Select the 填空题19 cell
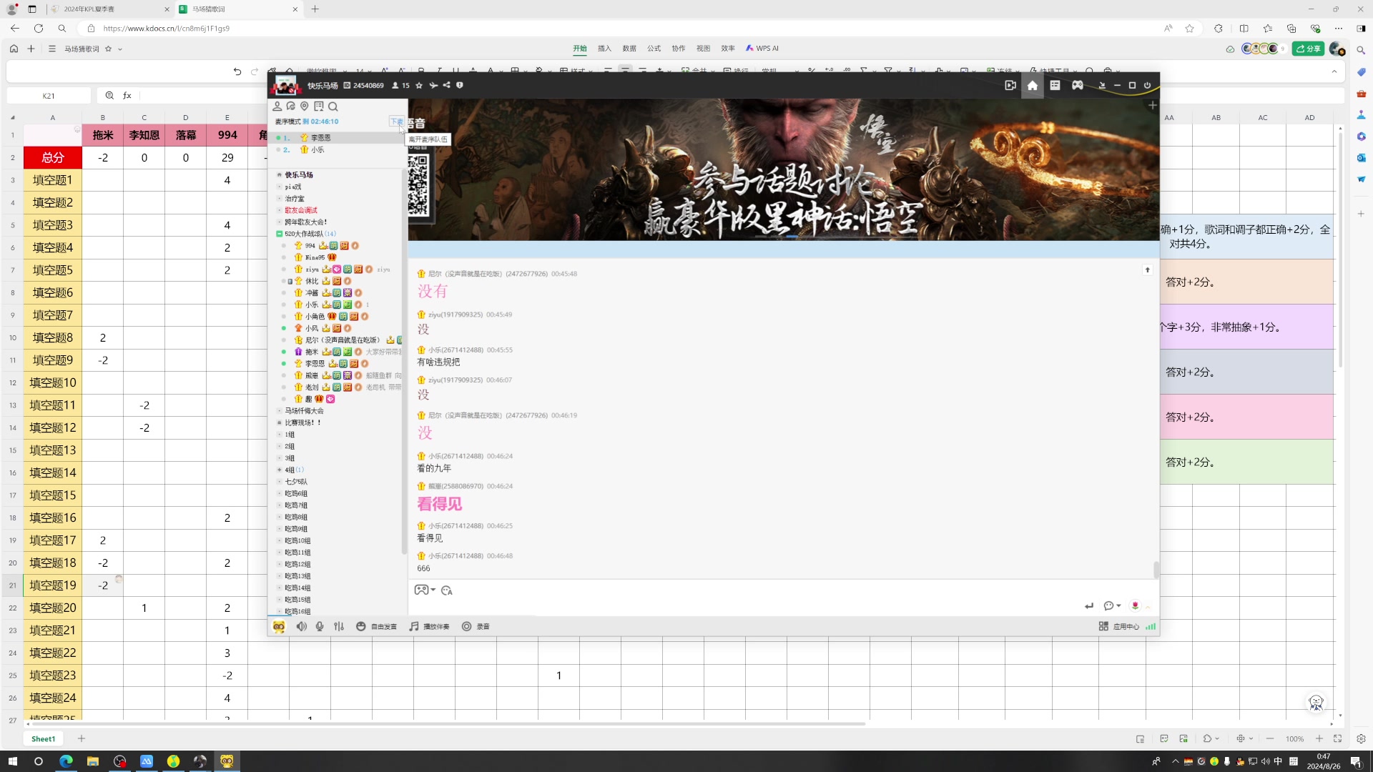The width and height of the screenshot is (1373, 772). tap(52, 585)
